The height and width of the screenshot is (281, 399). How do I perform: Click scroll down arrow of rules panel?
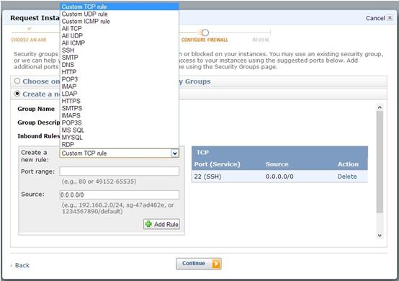(x=380, y=236)
